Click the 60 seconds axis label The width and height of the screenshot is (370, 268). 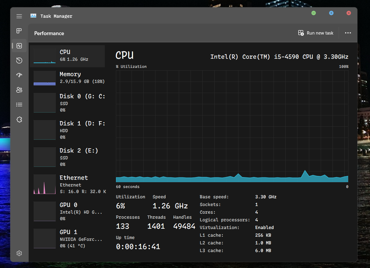coord(128,187)
